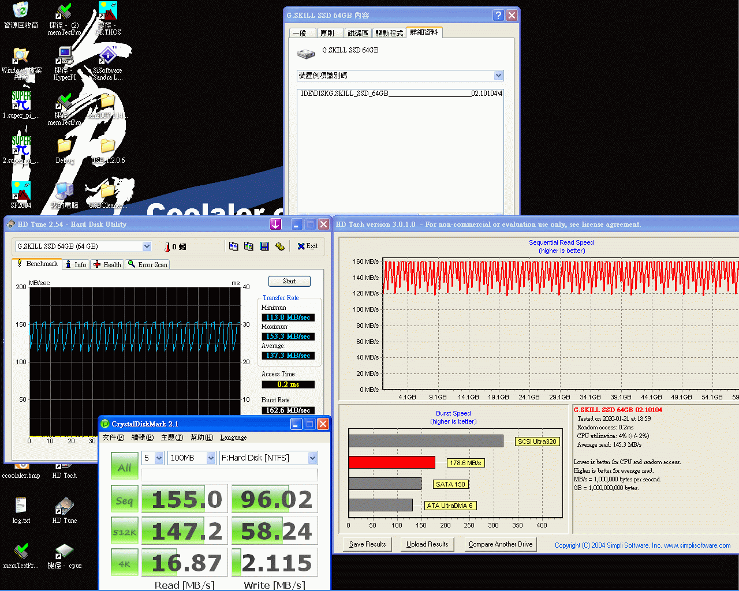Viewport: 739px width, 591px height.
Task: Open CrystalDiskMark Language menu
Action: pyautogui.click(x=233, y=437)
